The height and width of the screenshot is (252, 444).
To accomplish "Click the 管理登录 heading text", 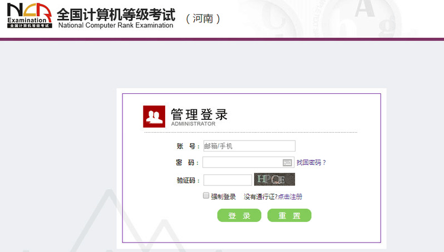I will click(199, 114).
